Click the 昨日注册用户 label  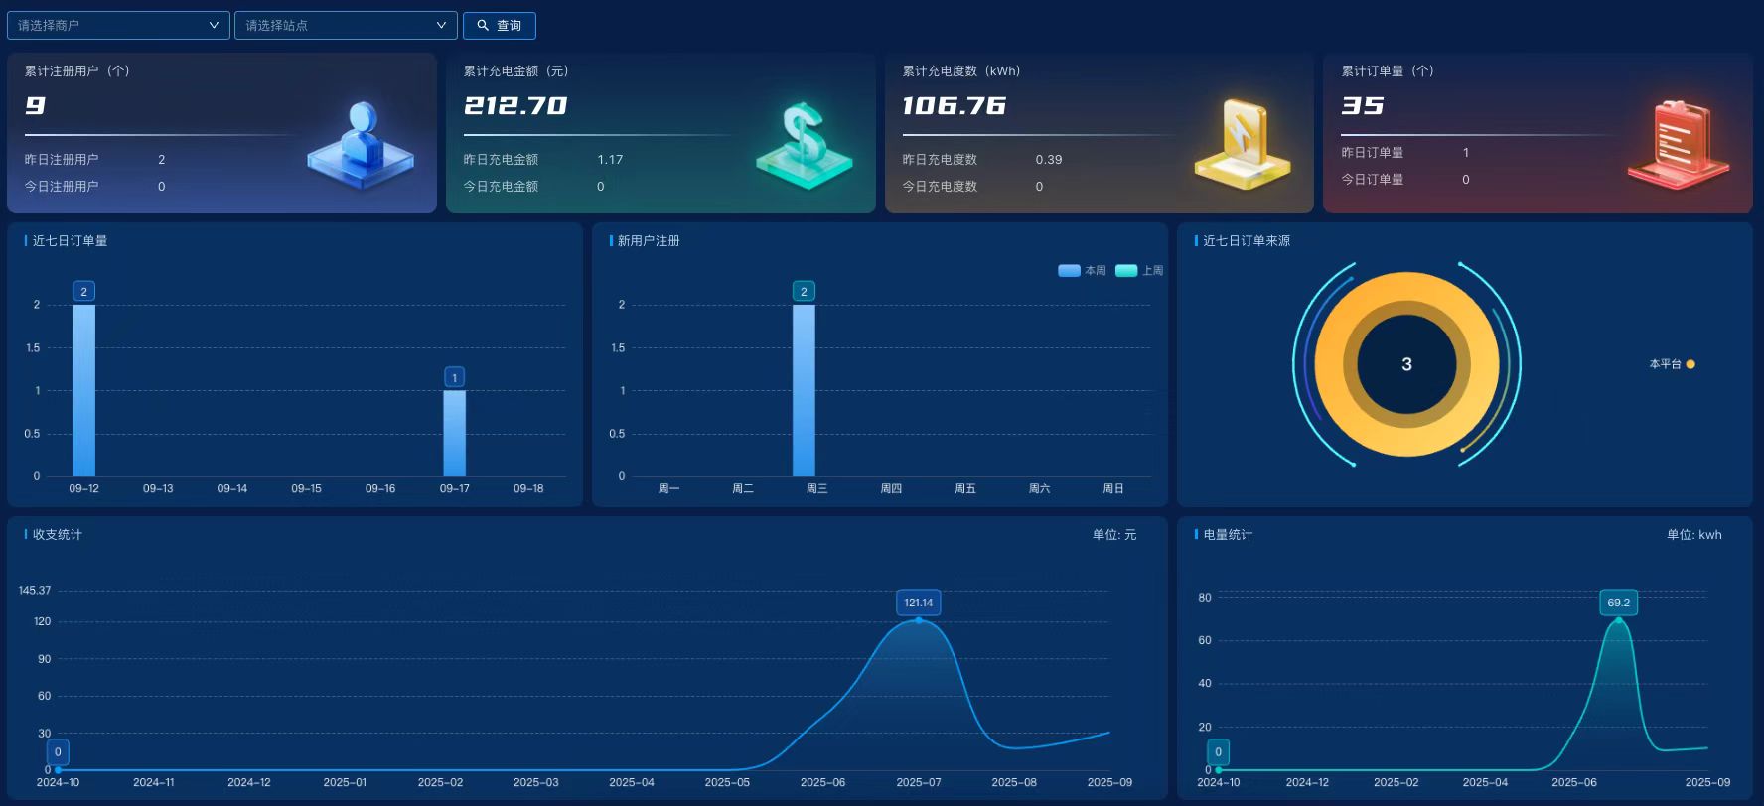(x=62, y=160)
